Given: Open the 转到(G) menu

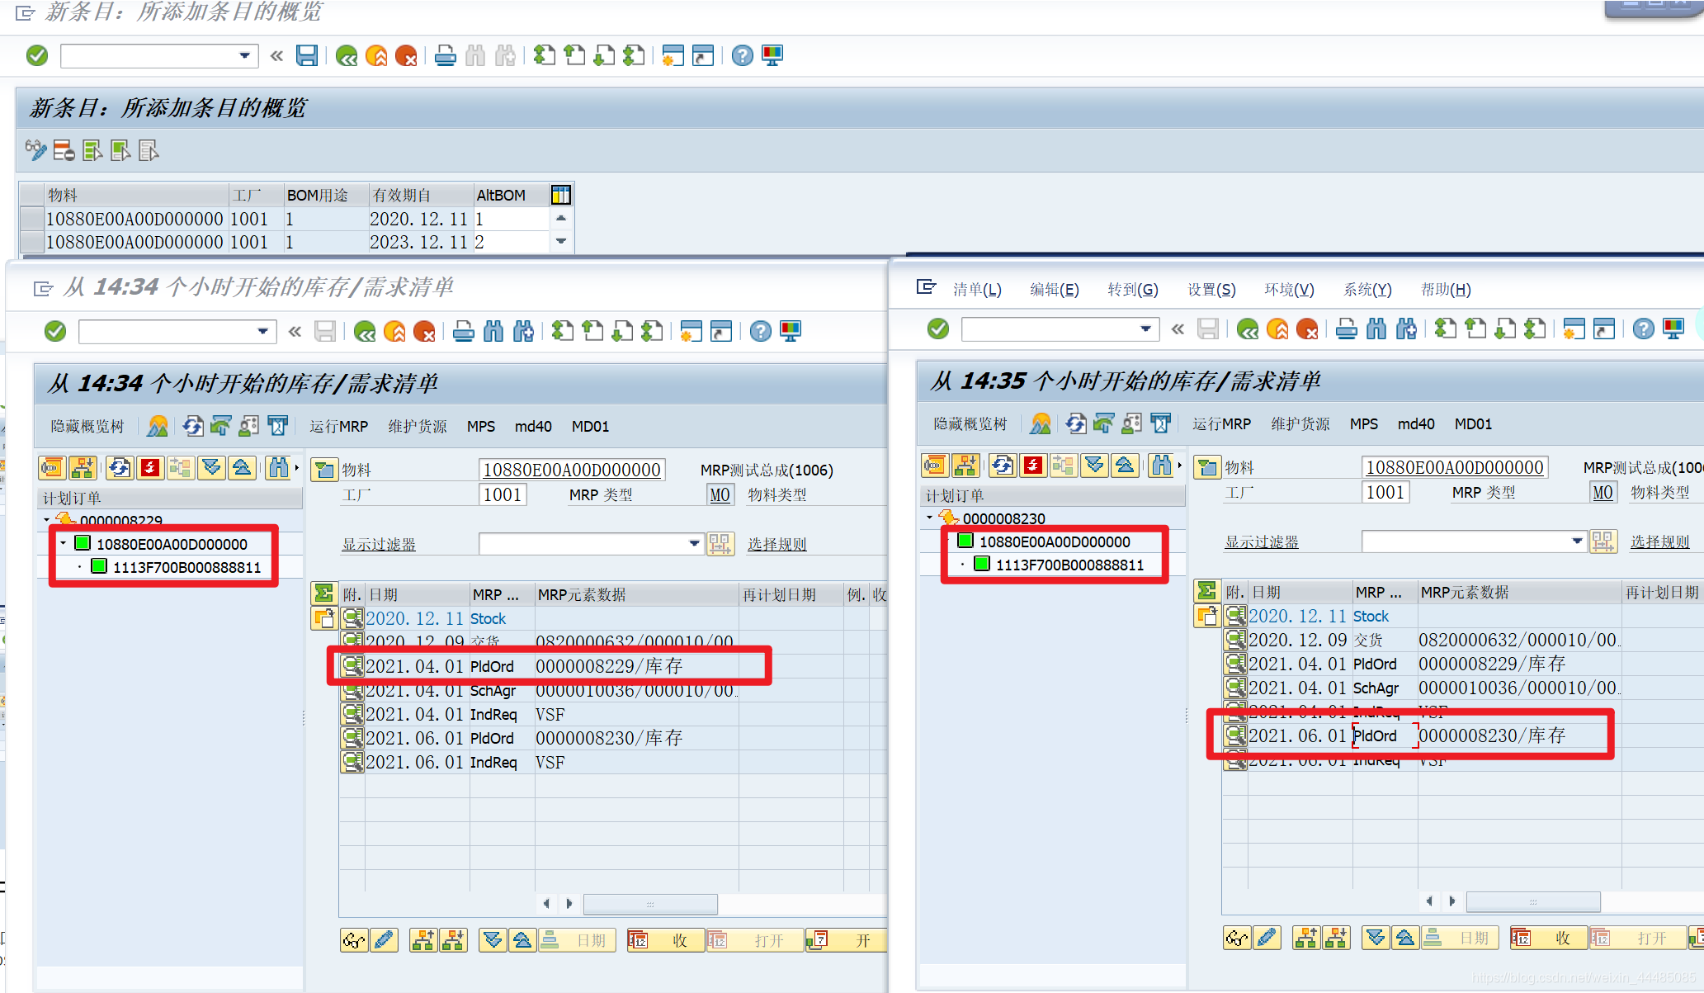Looking at the screenshot, I should (x=1132, y=289).
